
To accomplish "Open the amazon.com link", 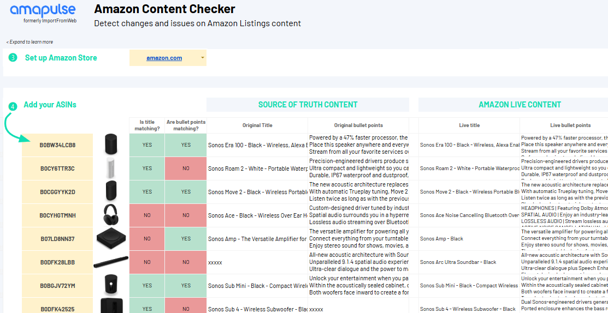I will 164,58.
